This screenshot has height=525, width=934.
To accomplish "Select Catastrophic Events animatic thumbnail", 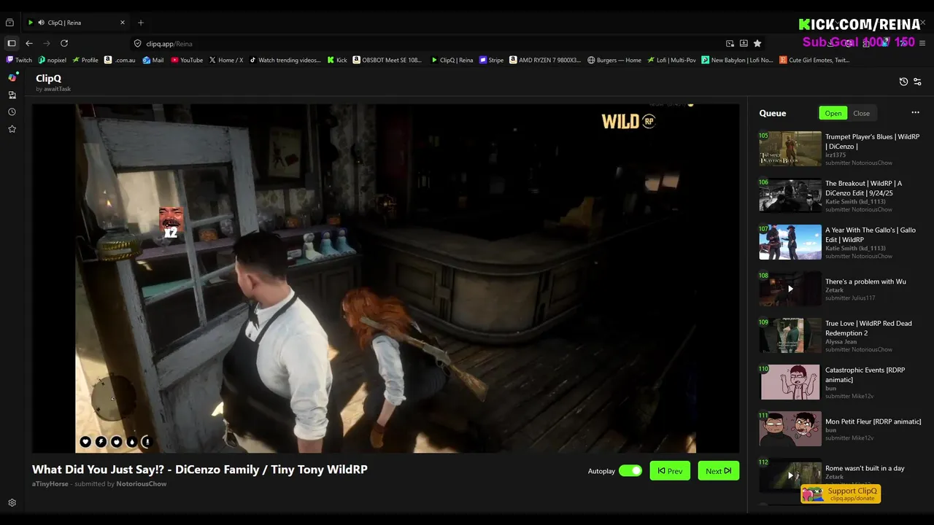I will coord(790,382).
